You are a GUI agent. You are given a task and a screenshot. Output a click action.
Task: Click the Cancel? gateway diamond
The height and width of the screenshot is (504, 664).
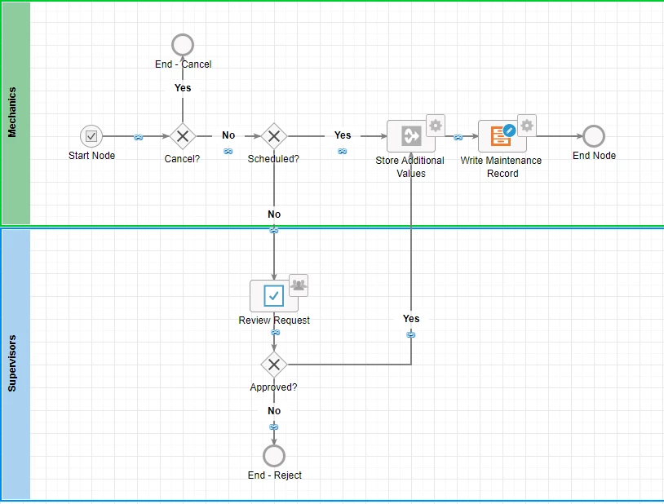pos(183,136)
